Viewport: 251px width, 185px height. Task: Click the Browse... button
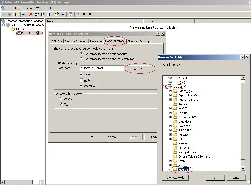140,68
